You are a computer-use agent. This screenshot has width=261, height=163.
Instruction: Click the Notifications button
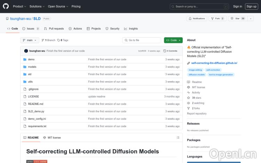[197, 18]
